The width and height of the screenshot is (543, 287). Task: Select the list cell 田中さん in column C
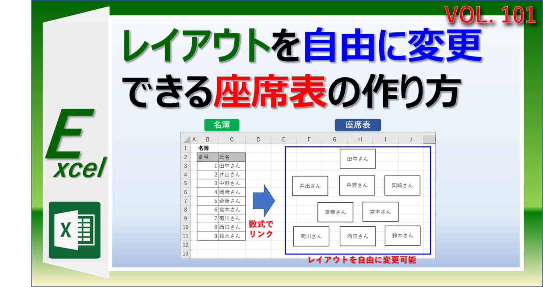pos(232,166)
